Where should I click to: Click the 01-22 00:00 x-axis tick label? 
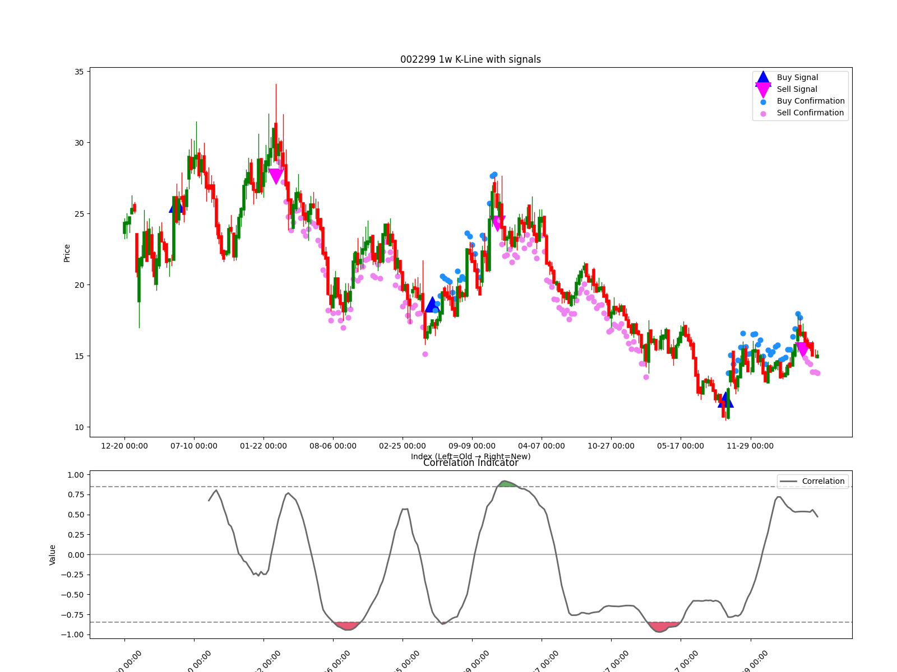click(263, 446)
